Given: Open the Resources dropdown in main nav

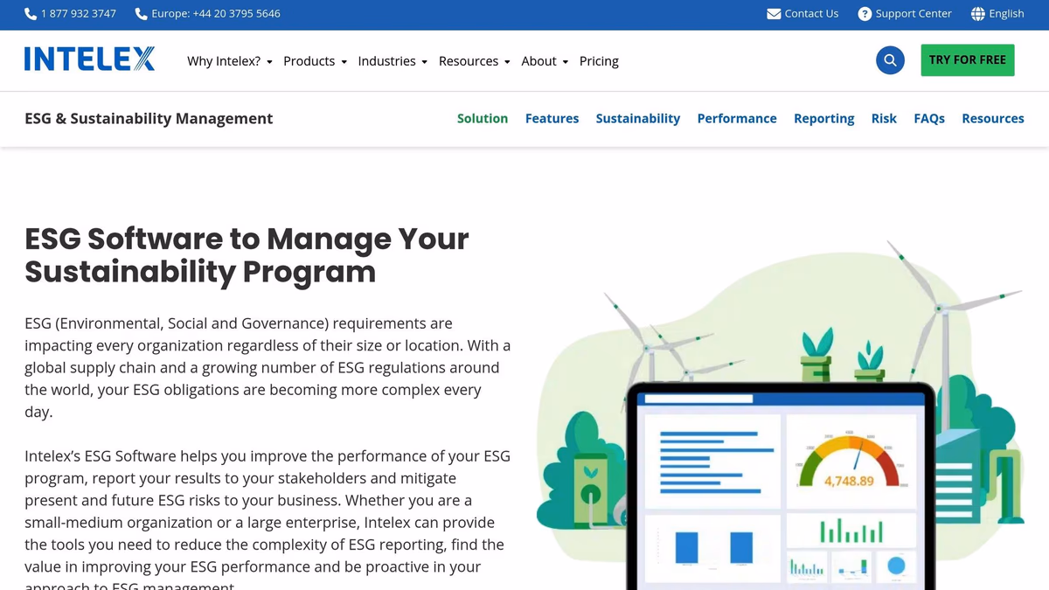Looking at the screenshot, I should point(474,61).
